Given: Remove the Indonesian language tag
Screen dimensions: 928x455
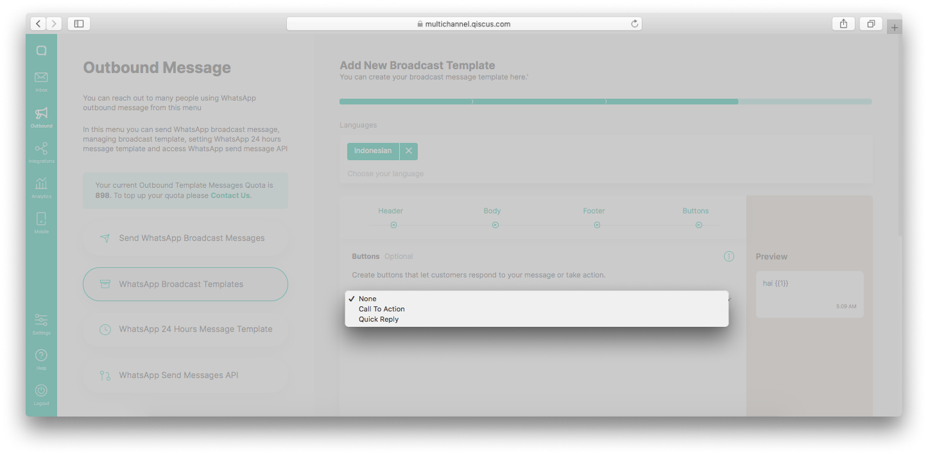Looking at the screenshot, I should [409, 151].
